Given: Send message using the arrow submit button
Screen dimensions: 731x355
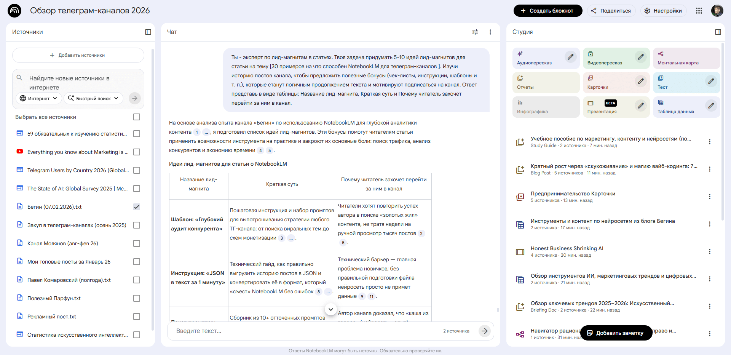Looking at the screenshot, I should click(484, 331).
